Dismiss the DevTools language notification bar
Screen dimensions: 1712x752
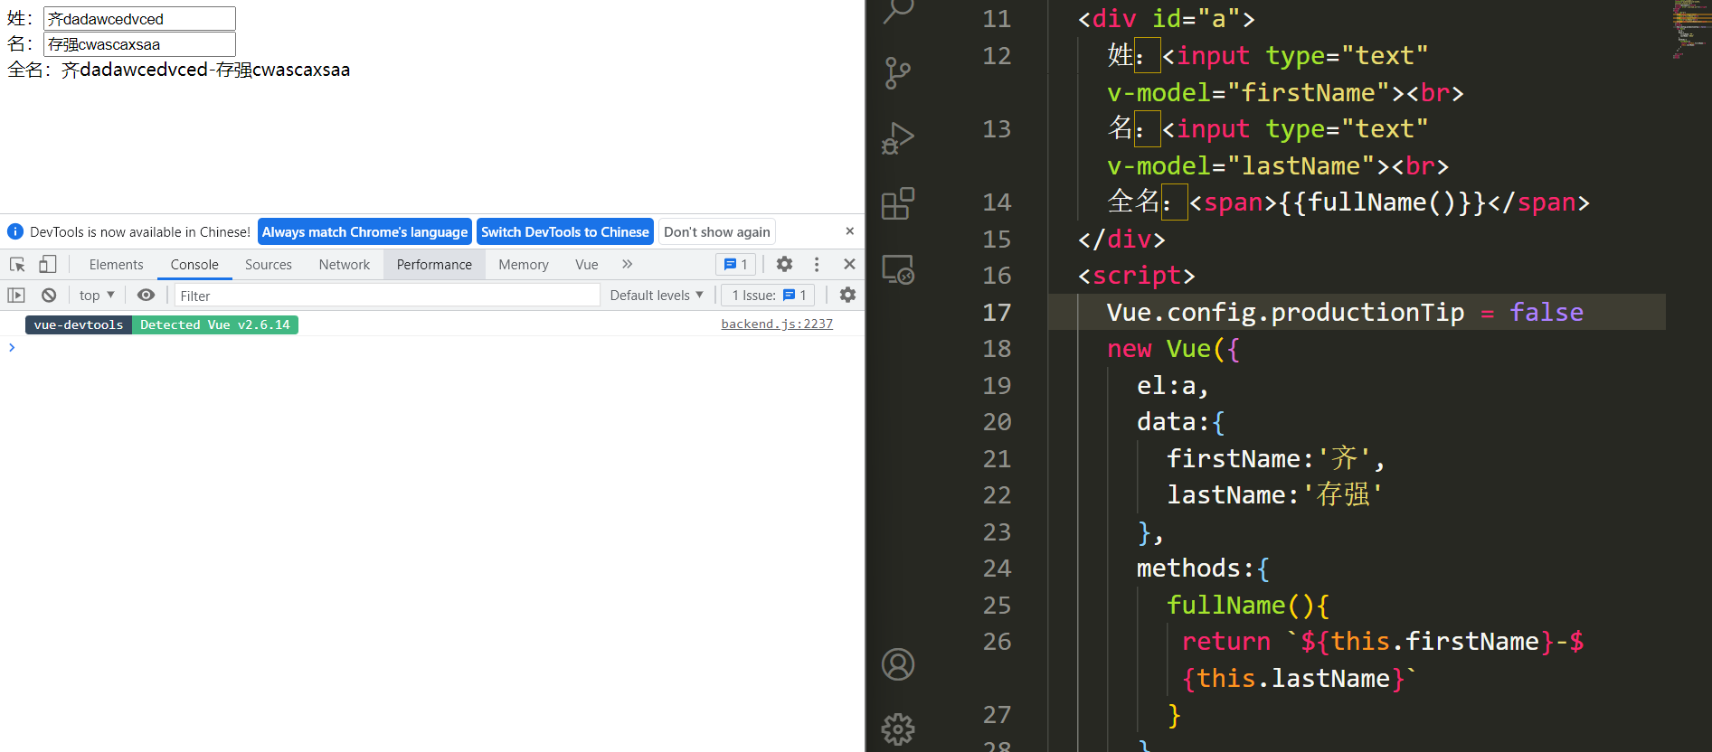[849, 231]
